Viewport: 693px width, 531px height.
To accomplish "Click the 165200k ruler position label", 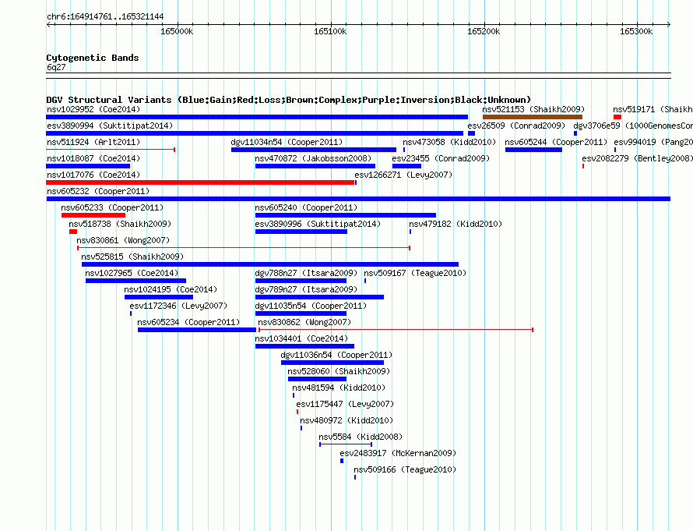I will [x=484, y=31].
